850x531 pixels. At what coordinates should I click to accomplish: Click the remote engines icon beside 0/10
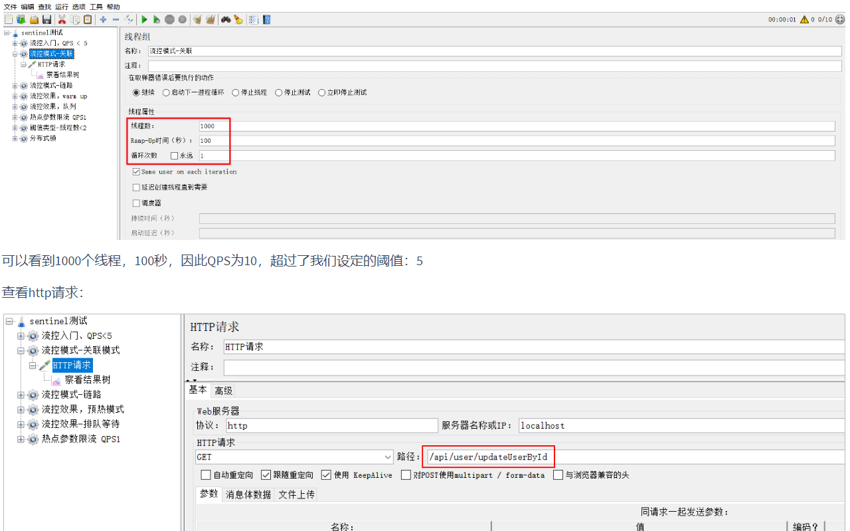pyautogui.click(x=840, y=19)
